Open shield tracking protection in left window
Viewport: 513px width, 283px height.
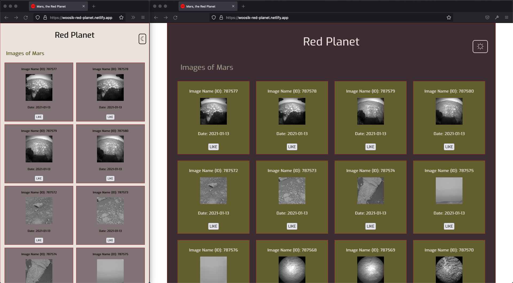click(x=38, y=18)
